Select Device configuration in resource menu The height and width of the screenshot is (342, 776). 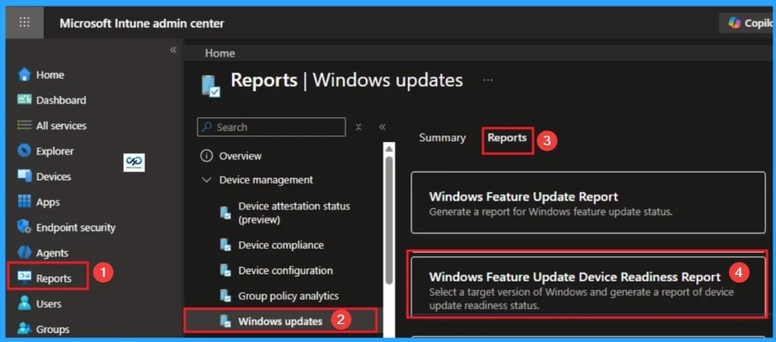pyautogui.click(x=285, y=270)
